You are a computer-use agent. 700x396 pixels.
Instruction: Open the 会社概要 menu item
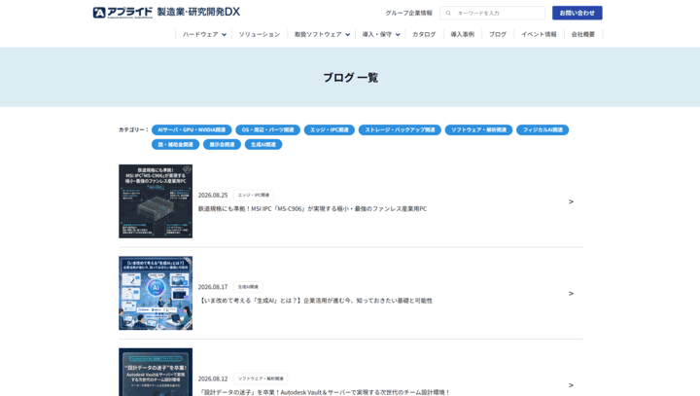tap(582, 34)
